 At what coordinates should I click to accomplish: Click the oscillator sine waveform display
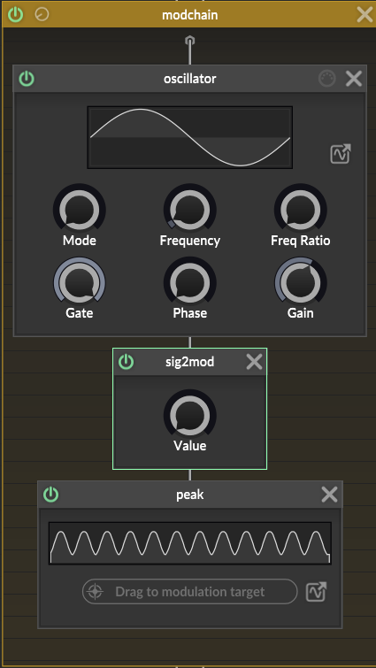pos(190,137)
